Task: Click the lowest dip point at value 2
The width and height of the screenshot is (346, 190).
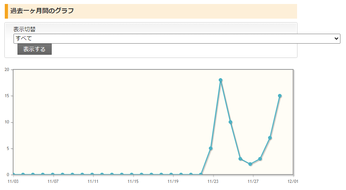Action: [x=250, y=164]
